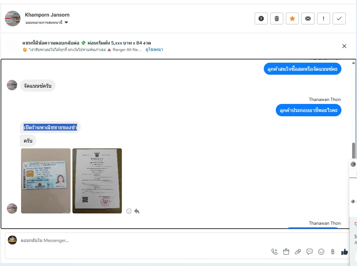357x266 pixels.
Task: React with the emoji smiley beside photos
Action: pyautogui.click(x=129, y=211)
